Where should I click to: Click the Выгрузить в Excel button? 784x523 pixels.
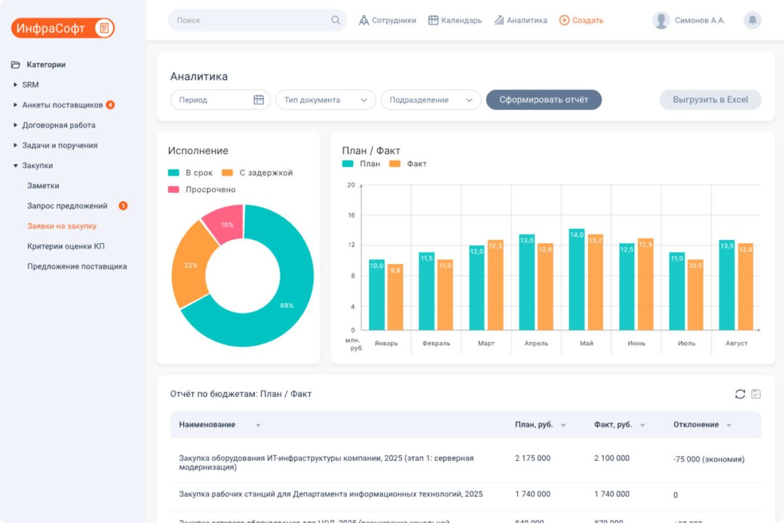710,100
